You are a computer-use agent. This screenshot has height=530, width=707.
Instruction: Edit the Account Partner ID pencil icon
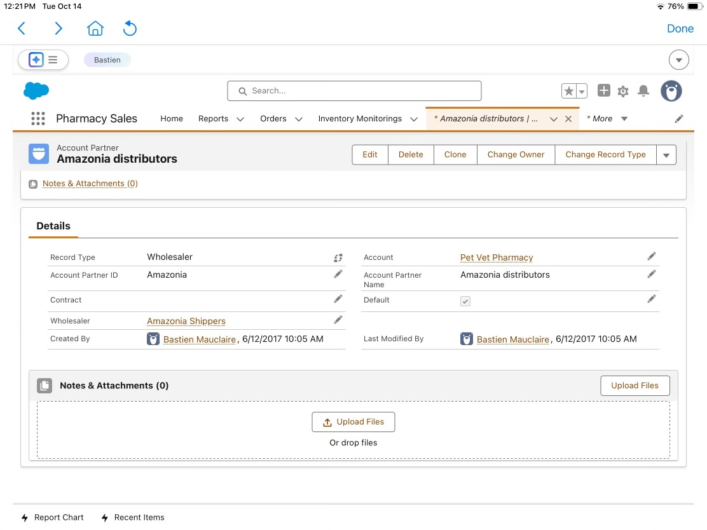338,274
